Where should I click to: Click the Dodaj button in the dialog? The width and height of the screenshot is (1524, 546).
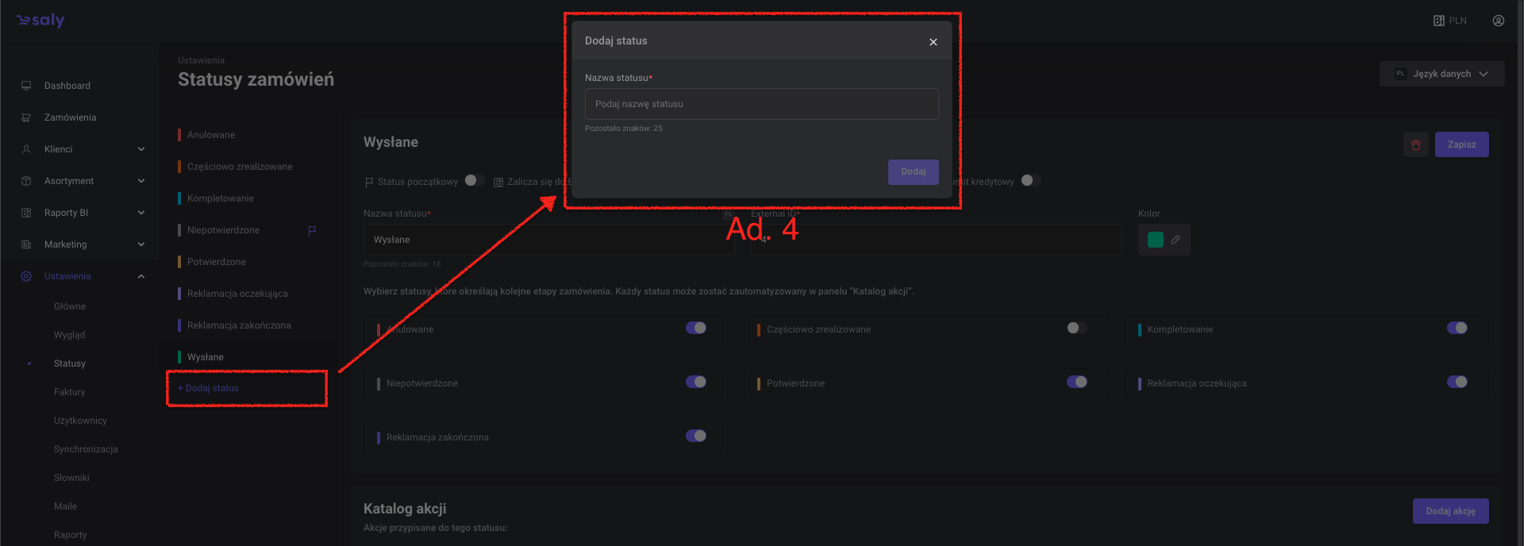(x=913, y=171)
